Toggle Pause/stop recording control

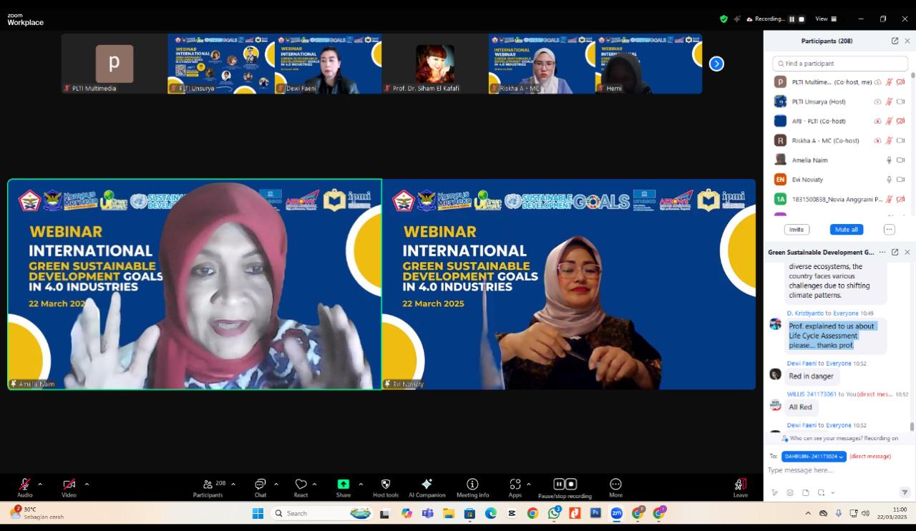click(565, 484)
